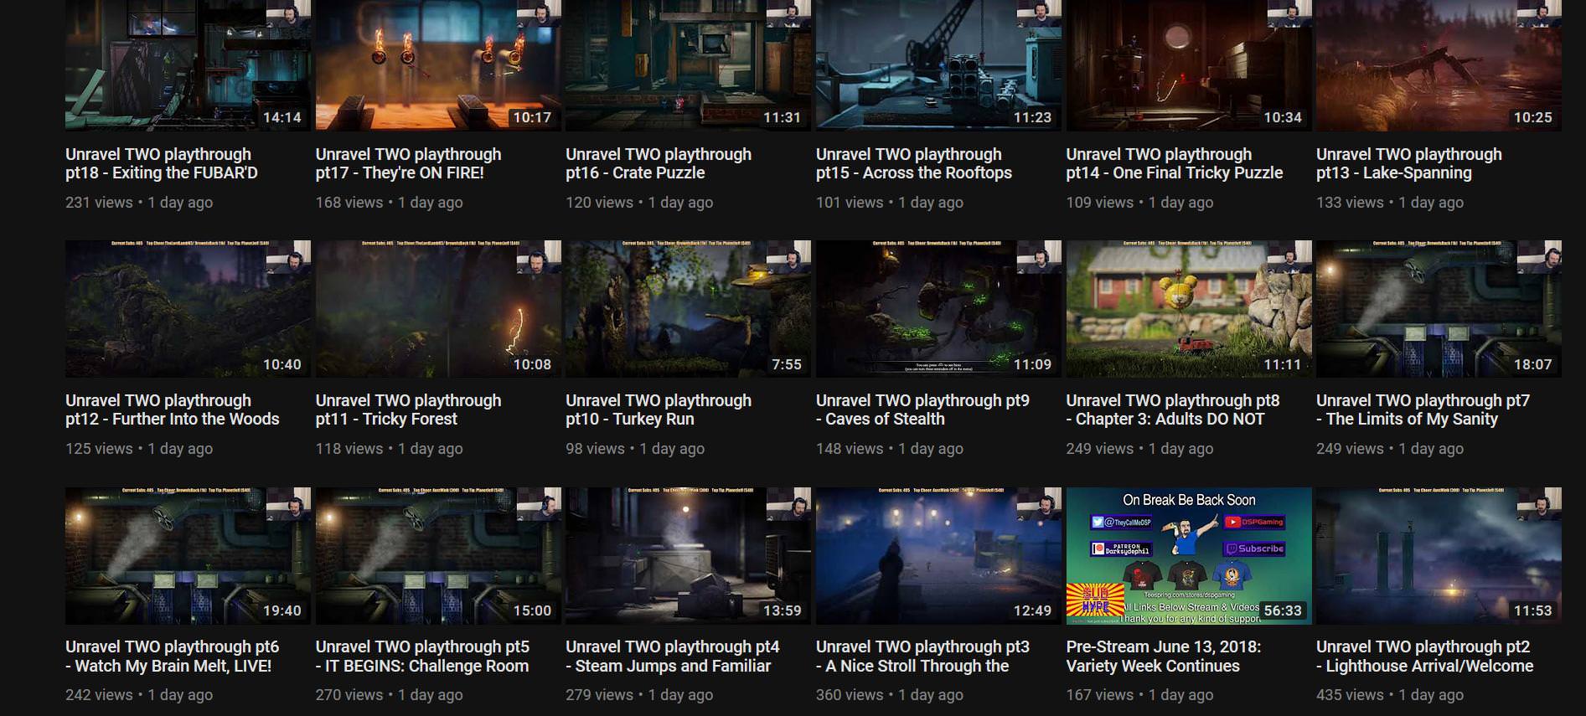Image resolution: width=1586 pixels, height=716 pixels.
Task: Click the pt9 Caves of Stealth title
Action: 922,410
